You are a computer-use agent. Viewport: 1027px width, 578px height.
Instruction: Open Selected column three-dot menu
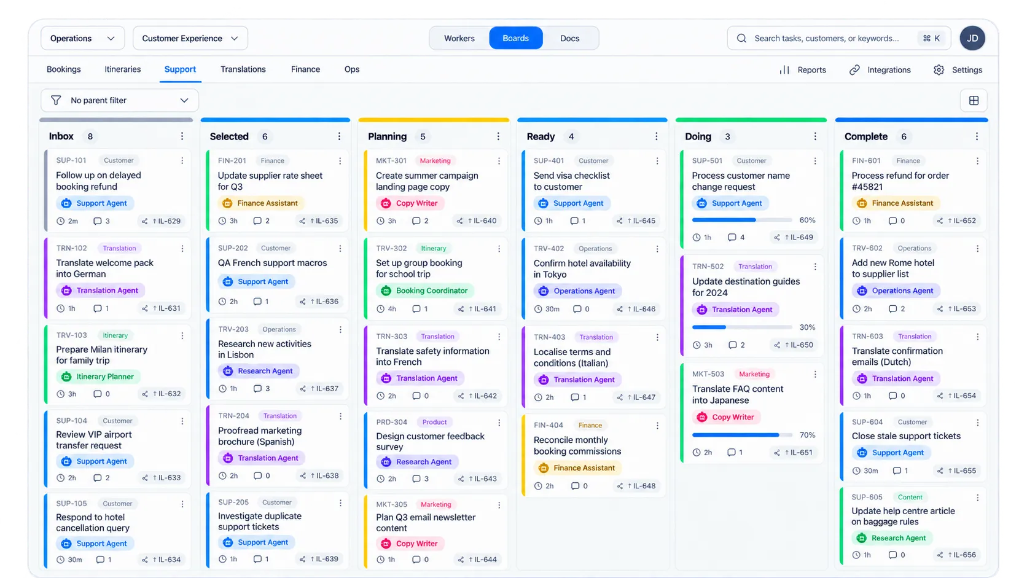point(339,136)
